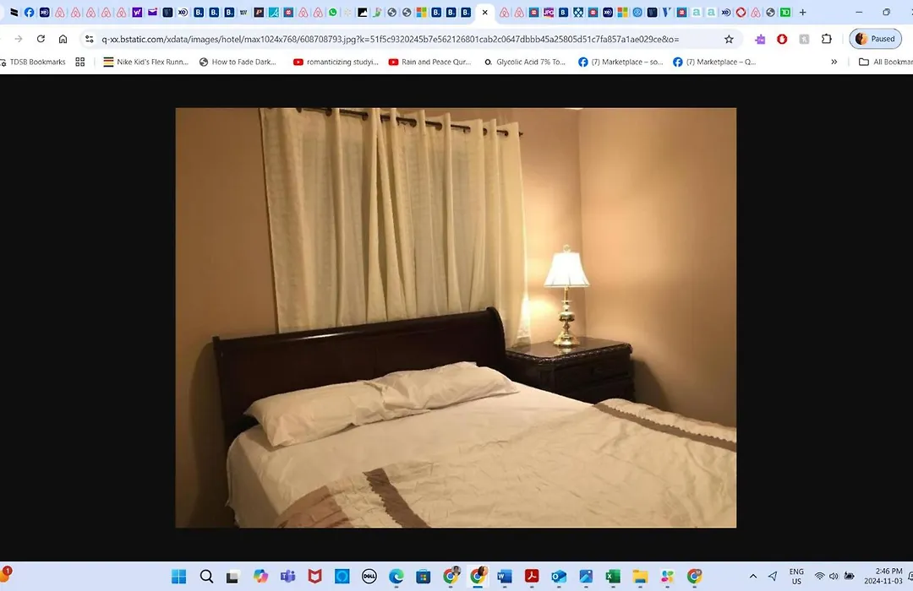Switch to the Facebook tab
The image size is (913, 591).
pyautogui.click(x=29, y=12)
